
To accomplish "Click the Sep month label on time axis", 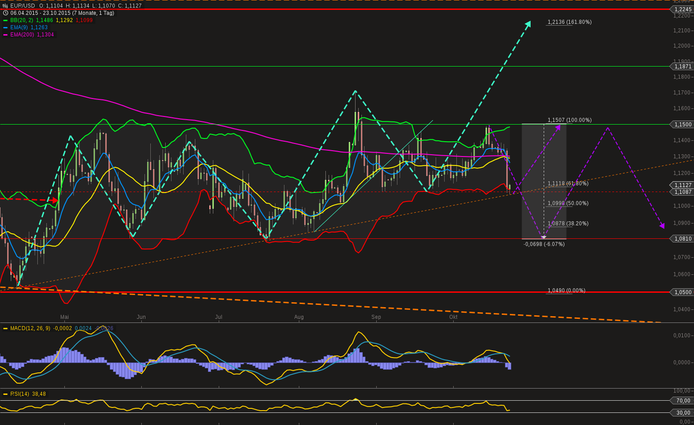I will tap(376, 317).
